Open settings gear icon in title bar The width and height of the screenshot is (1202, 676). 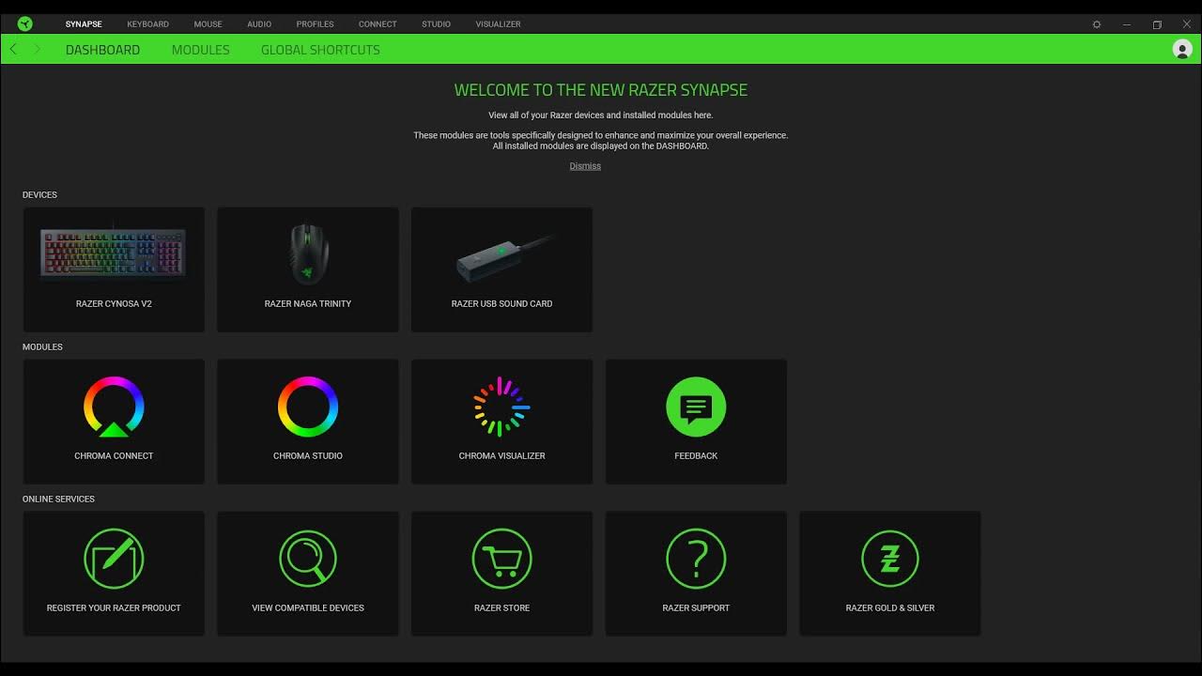point(1097,24)
